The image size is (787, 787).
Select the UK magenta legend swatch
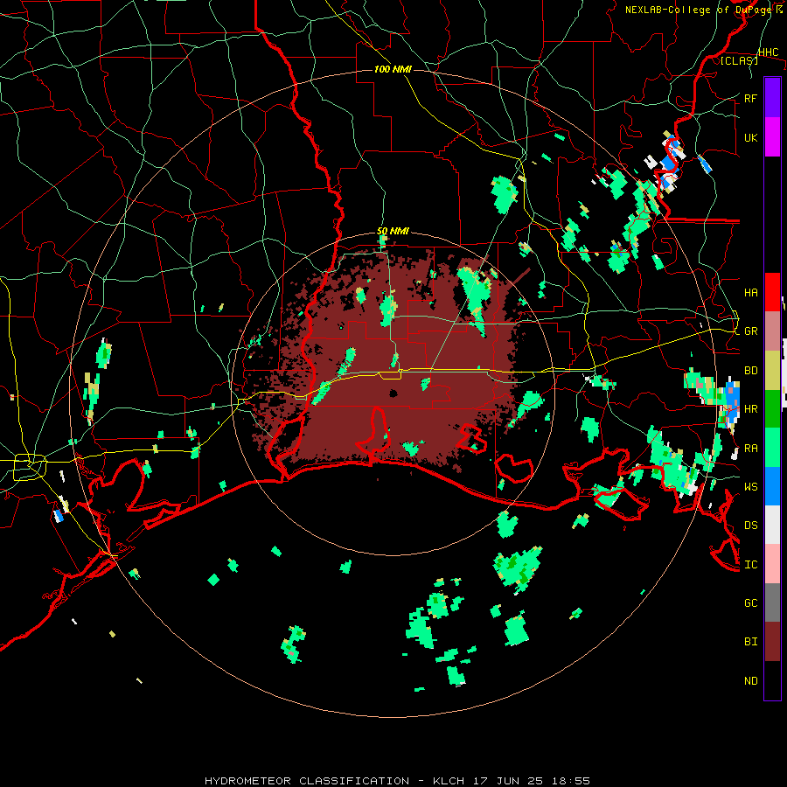click(x=772, y=137)
